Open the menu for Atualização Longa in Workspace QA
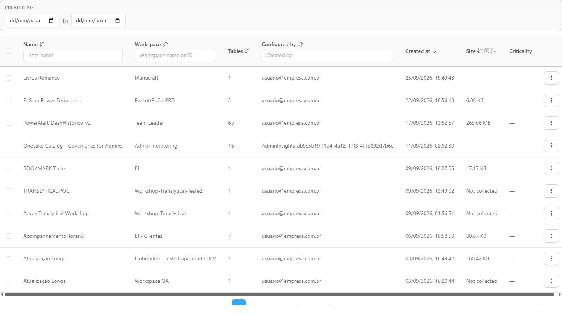 tap(551, 281)
